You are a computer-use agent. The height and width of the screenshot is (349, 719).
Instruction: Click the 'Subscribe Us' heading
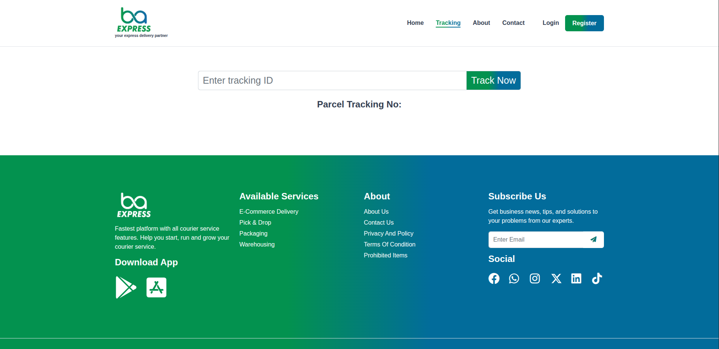click(x=517, y=196)
